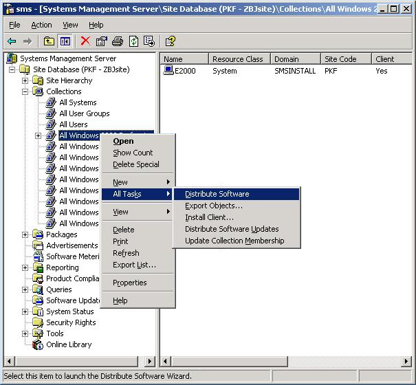The image size is (416, 385).
Task: Collapse the Collections node
Action: pyautogui.click(x=25, y=92)
